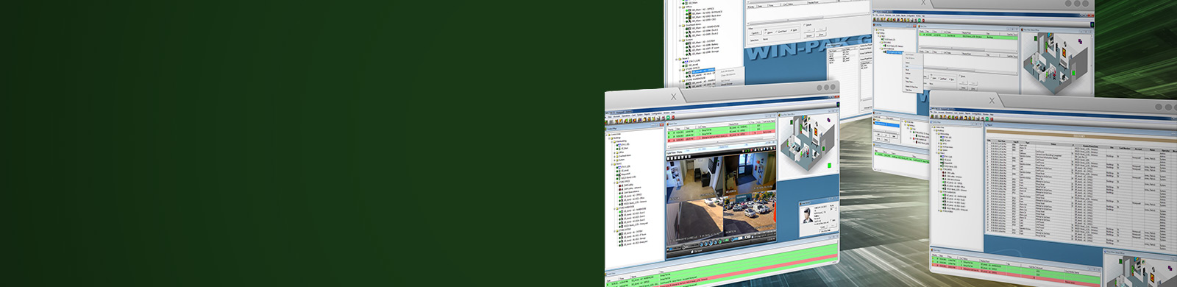1177x287 pixels.
Task: Select the parking lot camera feed
Action: [749, 219]
